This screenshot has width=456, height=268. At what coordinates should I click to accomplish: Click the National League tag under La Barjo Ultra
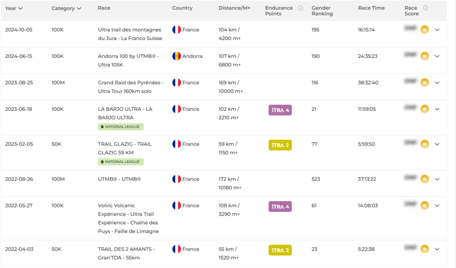tap(121, 127)
